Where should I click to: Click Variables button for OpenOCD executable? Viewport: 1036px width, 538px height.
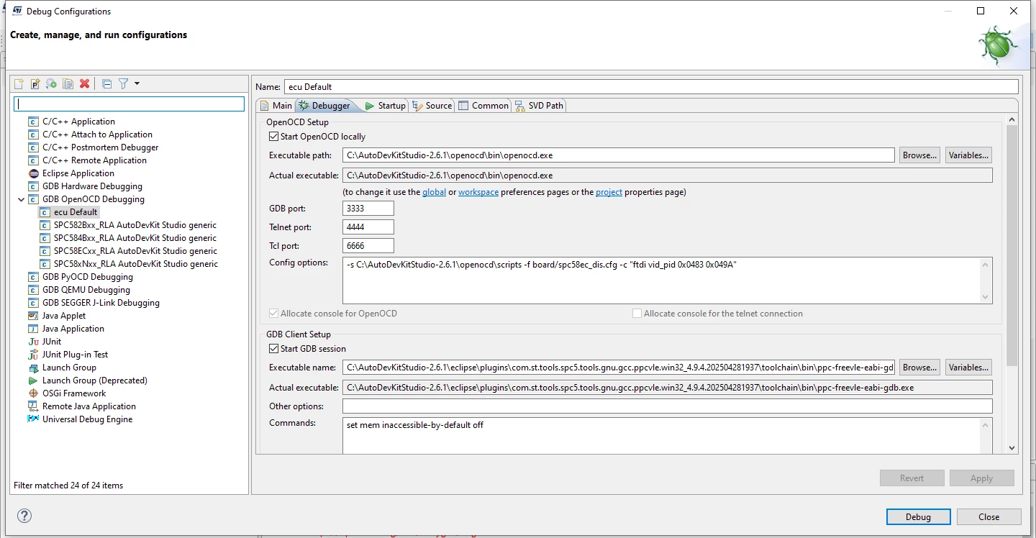point(968,155)
